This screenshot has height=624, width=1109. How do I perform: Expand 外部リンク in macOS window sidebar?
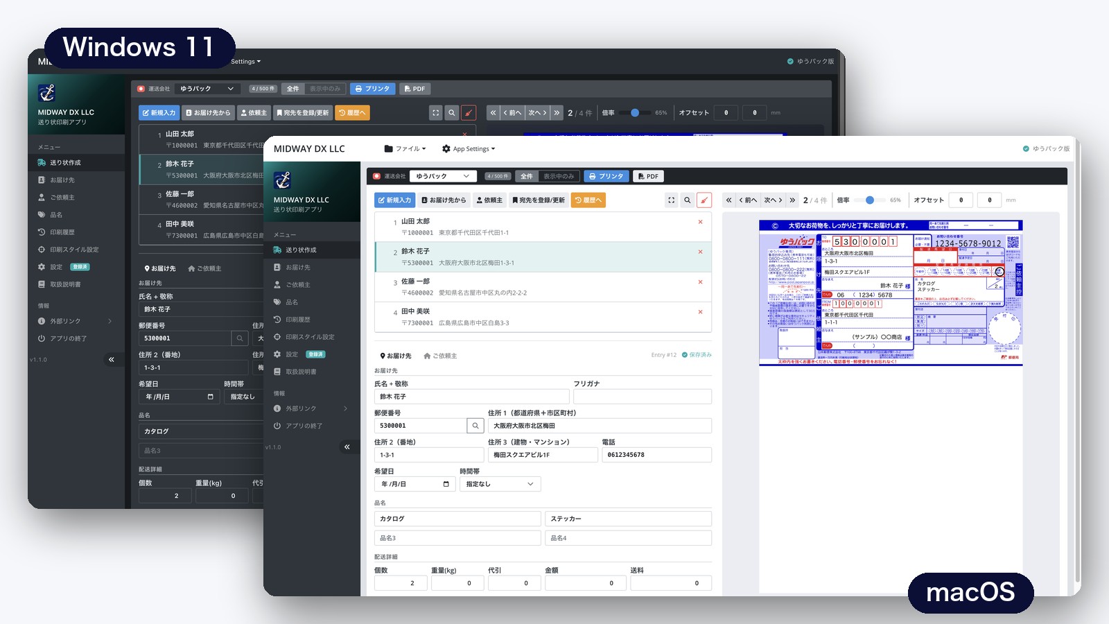click(312, 408)
